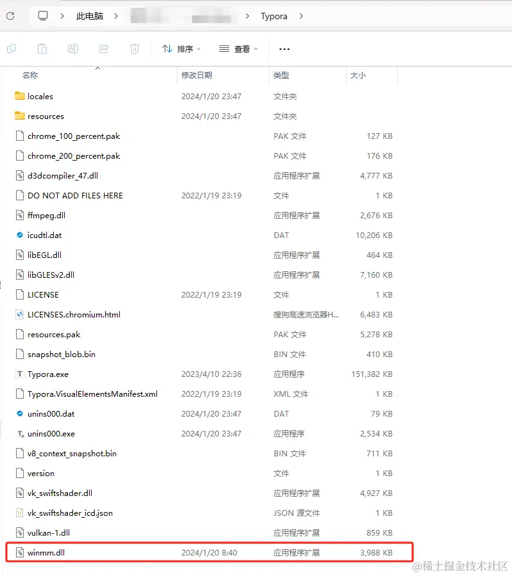Image resolution: width=512 pixels, height=576 pixels.
Task: Click the copy icon in toolbar
Action: coord(12,49)
